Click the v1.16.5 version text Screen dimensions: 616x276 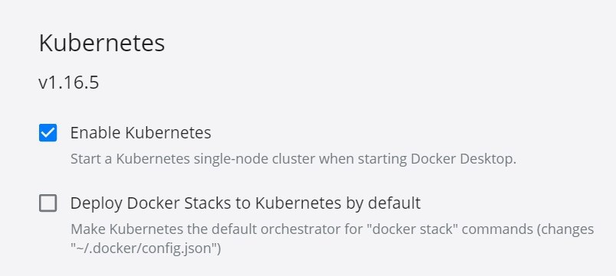click(x=69, y=83)
